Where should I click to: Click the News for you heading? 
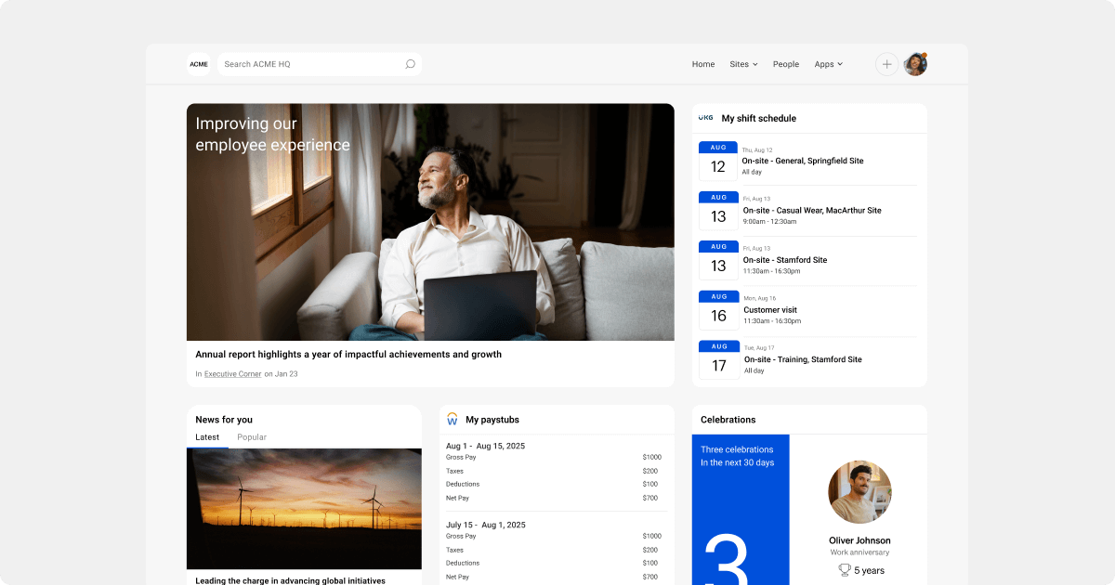coord(224,420)
